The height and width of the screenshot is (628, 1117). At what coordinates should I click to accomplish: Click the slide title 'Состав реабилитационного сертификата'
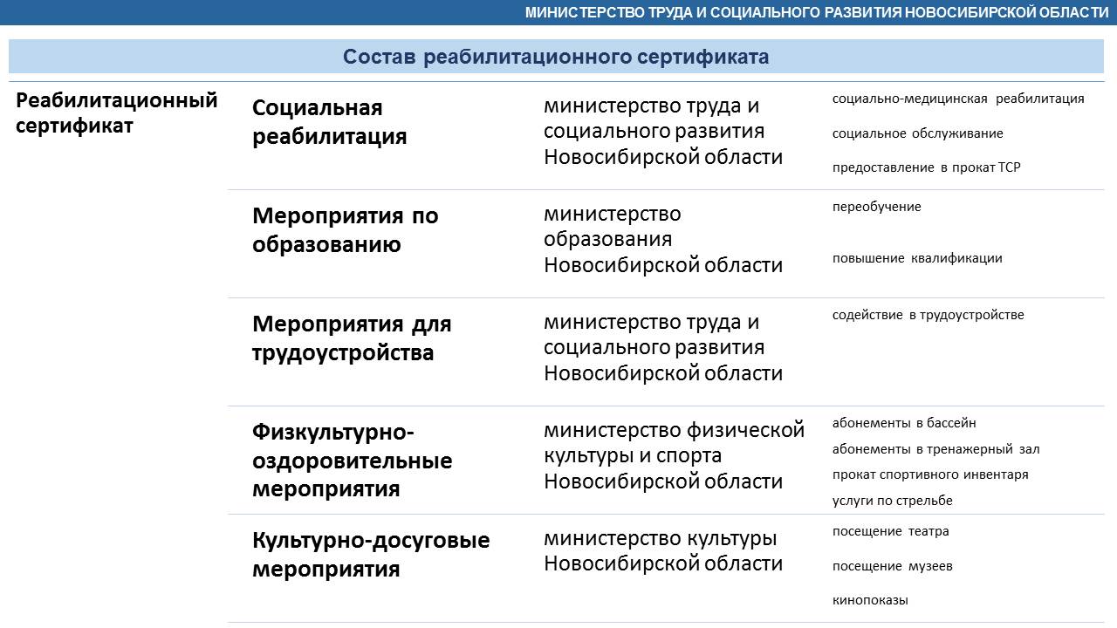pos(556,57)
